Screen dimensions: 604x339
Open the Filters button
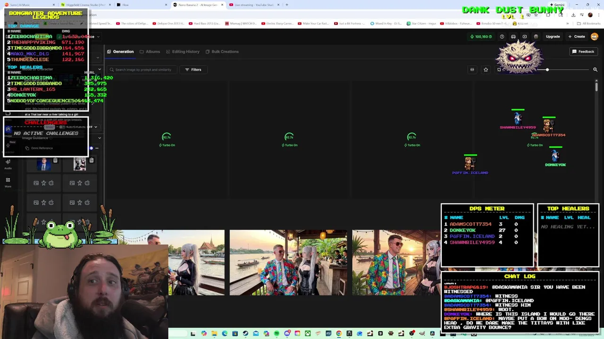[x=193, y=70]
